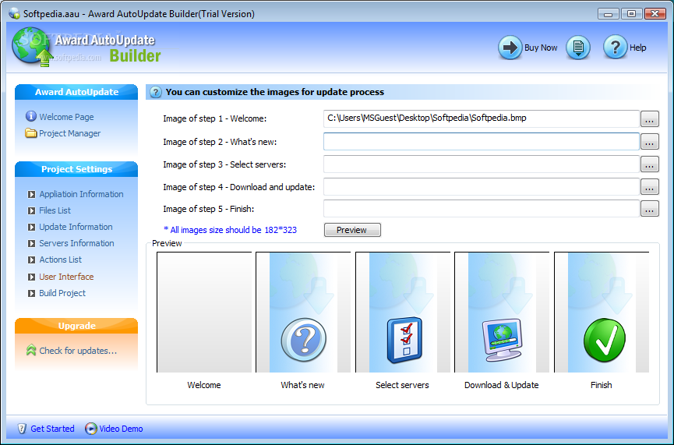Click the orange Upgrade panel header
This screenshot has height=445, width=674.
76,326
